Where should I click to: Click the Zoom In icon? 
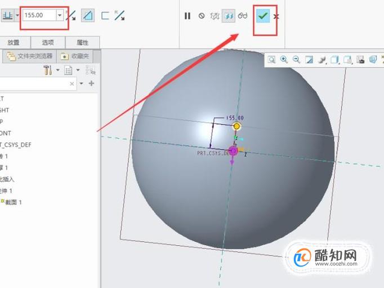tap(284, 60)
